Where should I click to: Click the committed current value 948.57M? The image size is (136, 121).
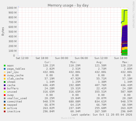(49, 102)
